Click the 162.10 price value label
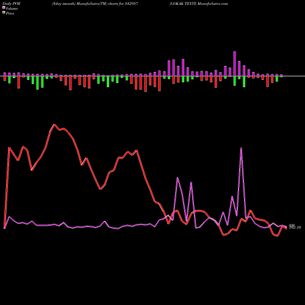This screenshot has height=305, width=305. (295, 228)
